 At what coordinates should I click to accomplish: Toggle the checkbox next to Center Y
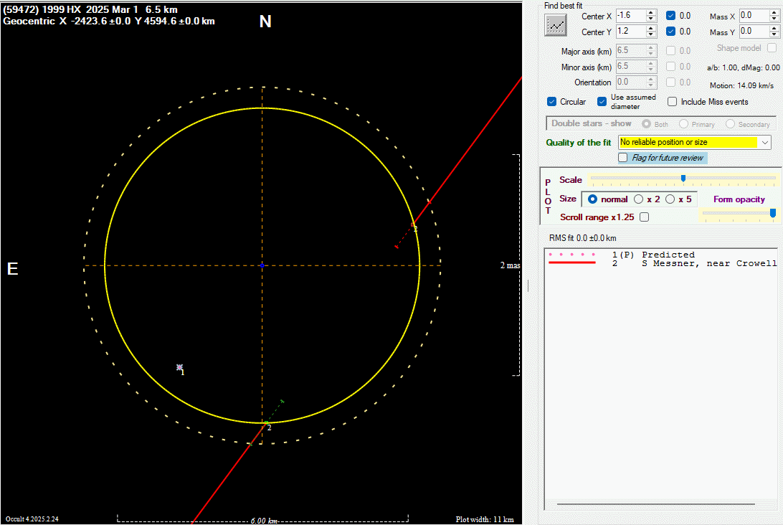670,32
